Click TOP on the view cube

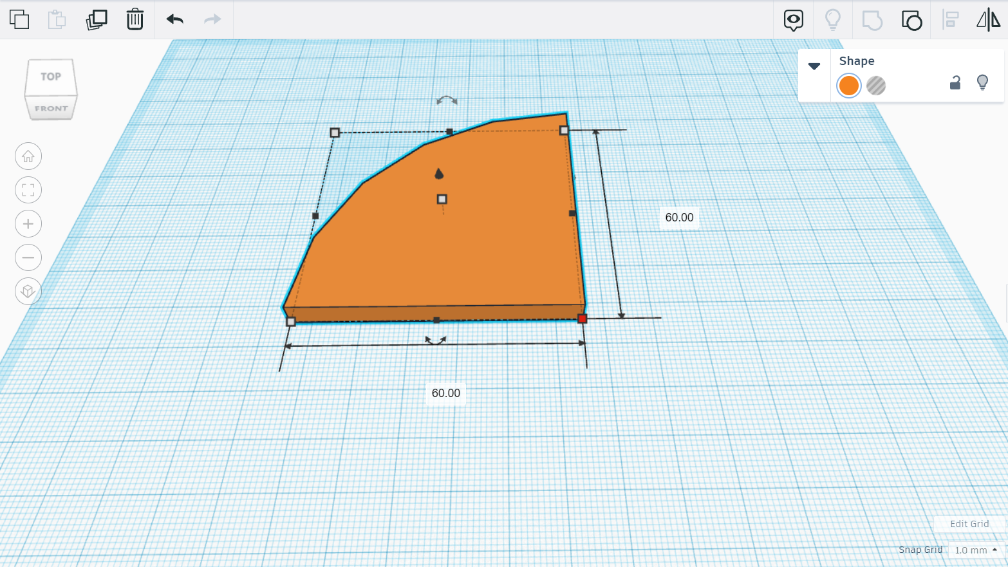click(51, 76)
